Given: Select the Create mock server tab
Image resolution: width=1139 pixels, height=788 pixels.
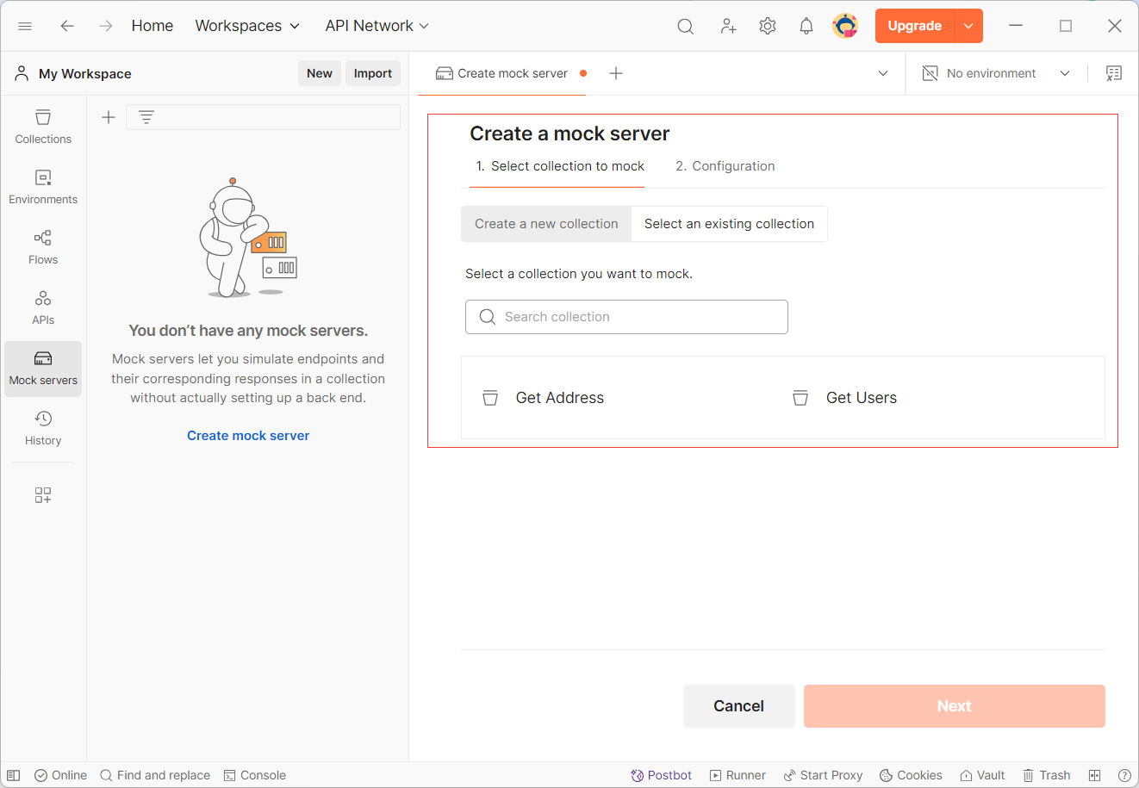Looking at the screenshot, I should pos(501,73).
